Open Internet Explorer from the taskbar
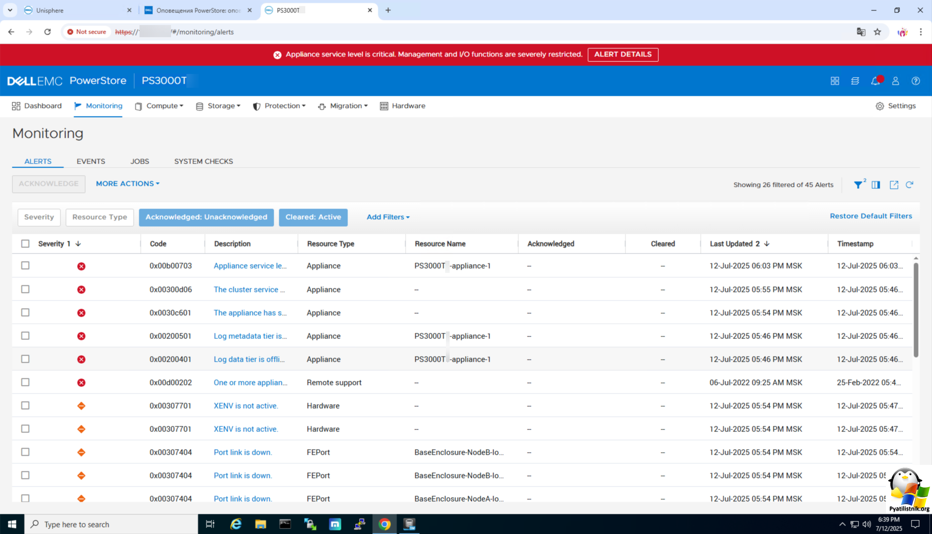This screenshot has height=534, width=932. coord(236,524)
